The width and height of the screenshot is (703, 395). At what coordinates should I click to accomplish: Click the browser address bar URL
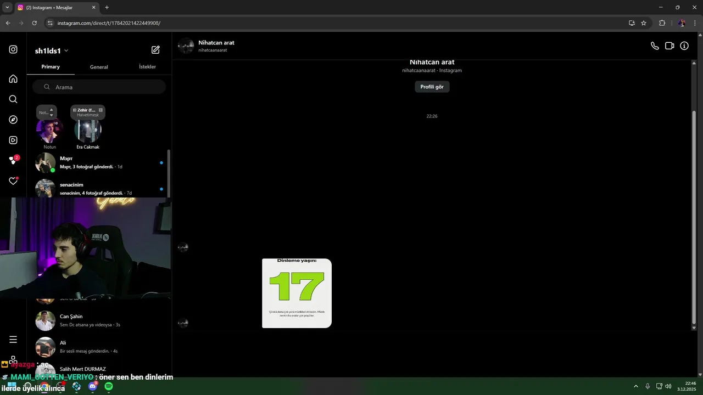(x=109, y=23)
